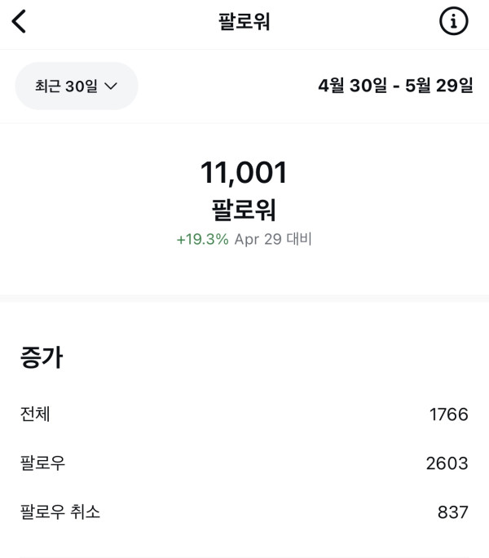
Task: Click the gray divider above 증가 section
Action: pos(244,298)
